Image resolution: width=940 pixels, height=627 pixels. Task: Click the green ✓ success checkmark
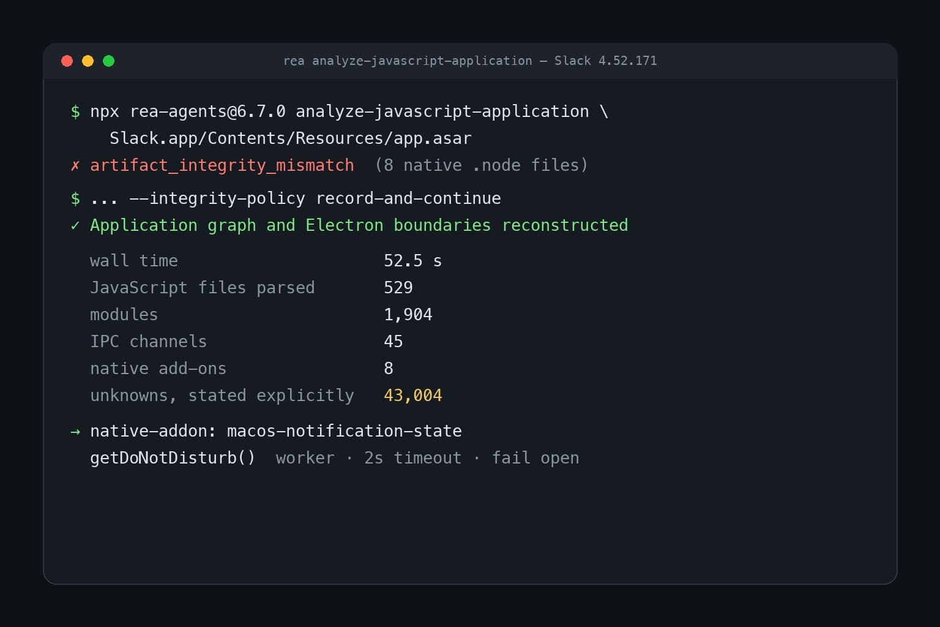tap(75, 225)
